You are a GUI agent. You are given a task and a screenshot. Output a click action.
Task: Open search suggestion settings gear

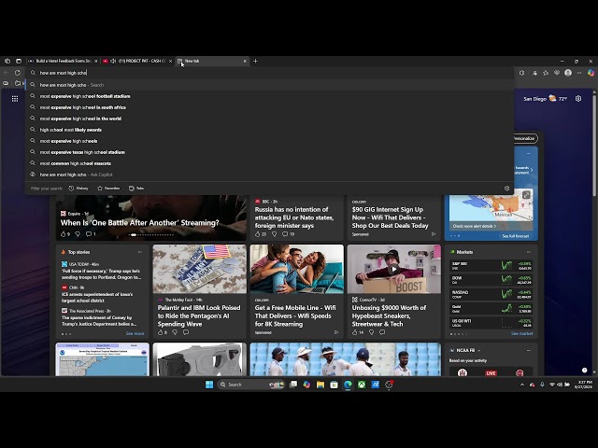click(506, 189)
